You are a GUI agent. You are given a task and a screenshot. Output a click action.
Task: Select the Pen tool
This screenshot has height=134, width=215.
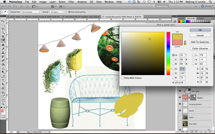(x=3, y=76)
